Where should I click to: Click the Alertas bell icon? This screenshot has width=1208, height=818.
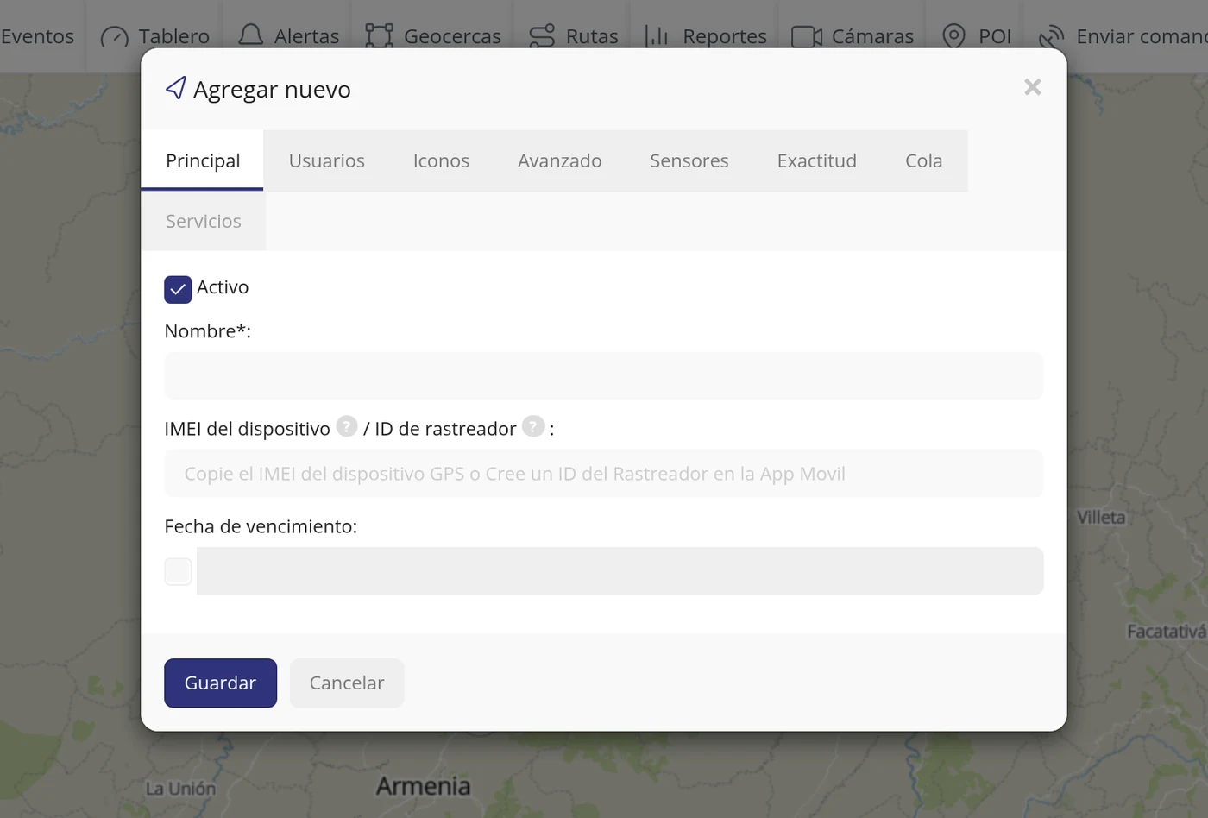(x=250, y=35)
